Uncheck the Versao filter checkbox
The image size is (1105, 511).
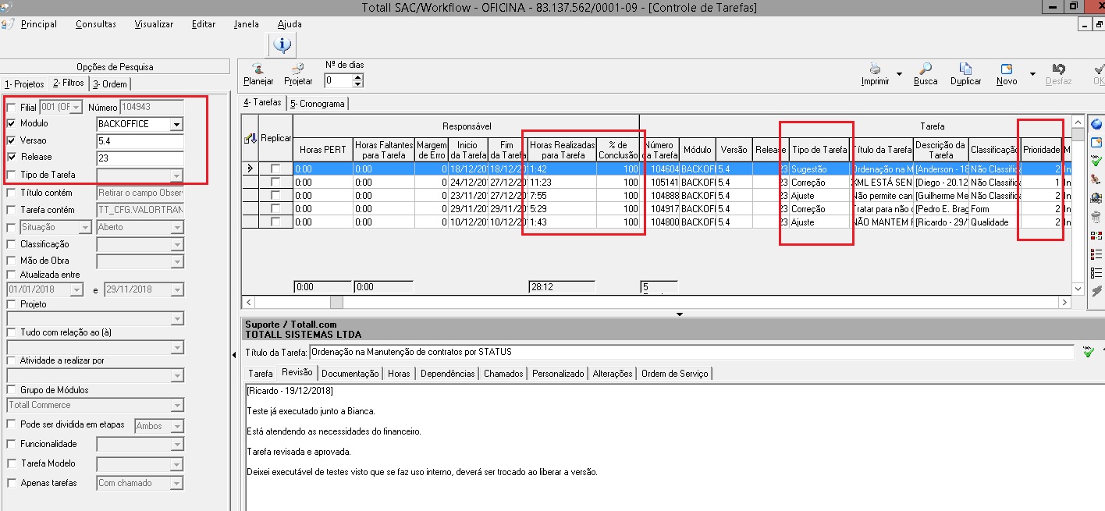(x=11, y=140)
